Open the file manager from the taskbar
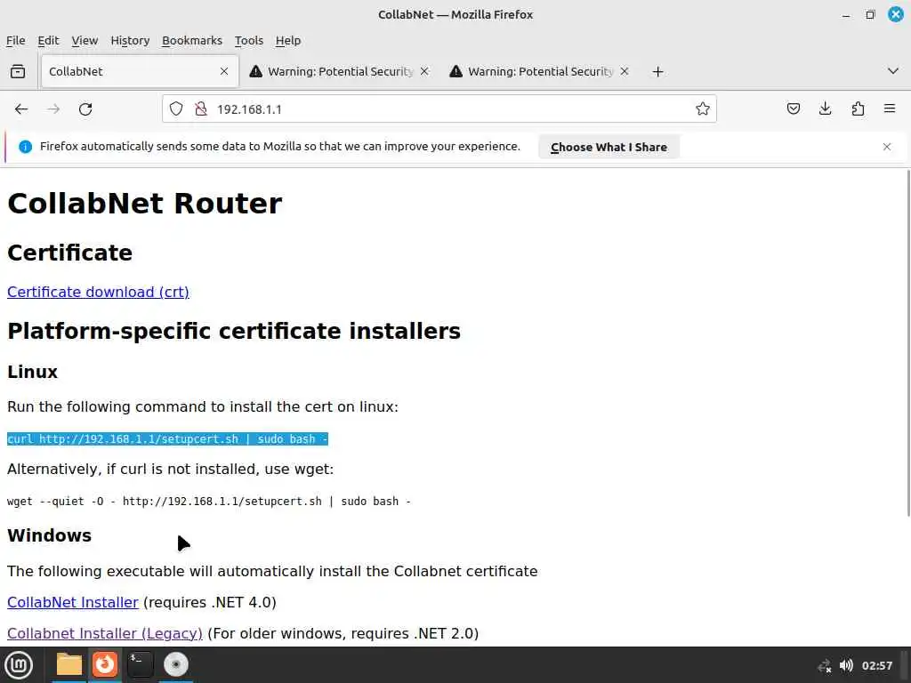This screenshot has width=911, height=683. (x=69, y=664)
